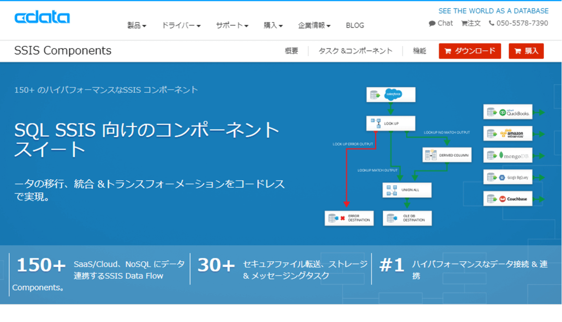Click the LOOK UP node in diagram
Viewport: 562px width, 322px height.
(x=391, y=124)
